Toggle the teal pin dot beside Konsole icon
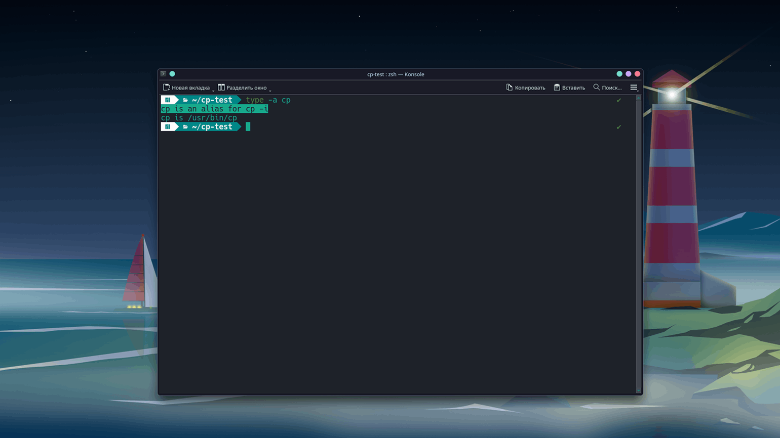Viewport: 780px width, 438px height. click(x=172, y=74)
